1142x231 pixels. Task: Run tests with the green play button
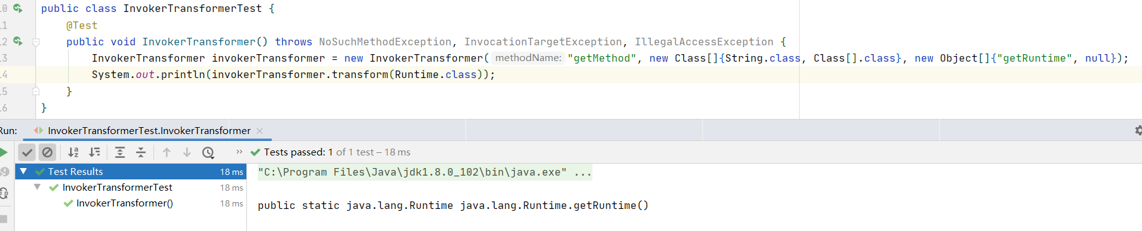pyautogui.click(x=3, y=152)
